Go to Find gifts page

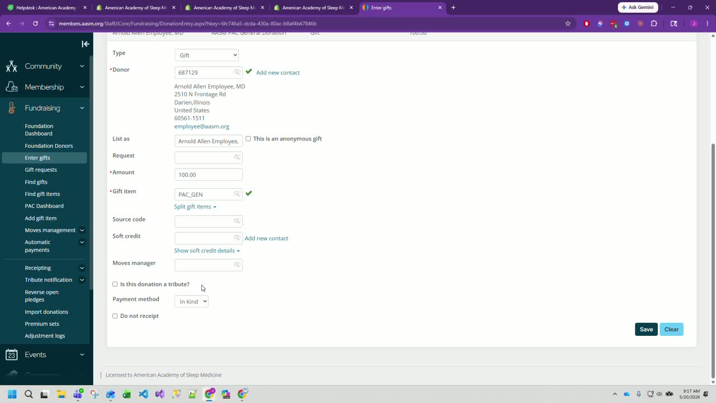pyautogui.click(x=36, y=182)
